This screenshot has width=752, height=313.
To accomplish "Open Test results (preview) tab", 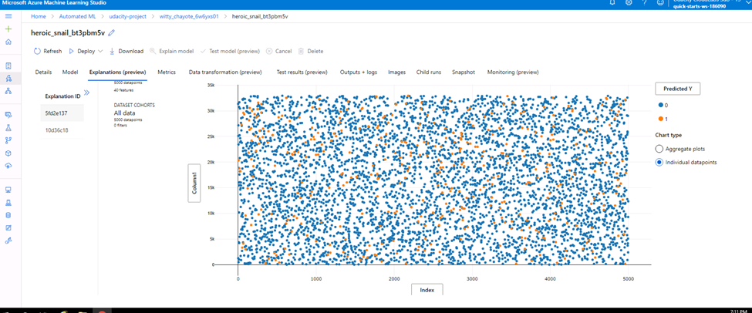I will (x=302, y=72).
